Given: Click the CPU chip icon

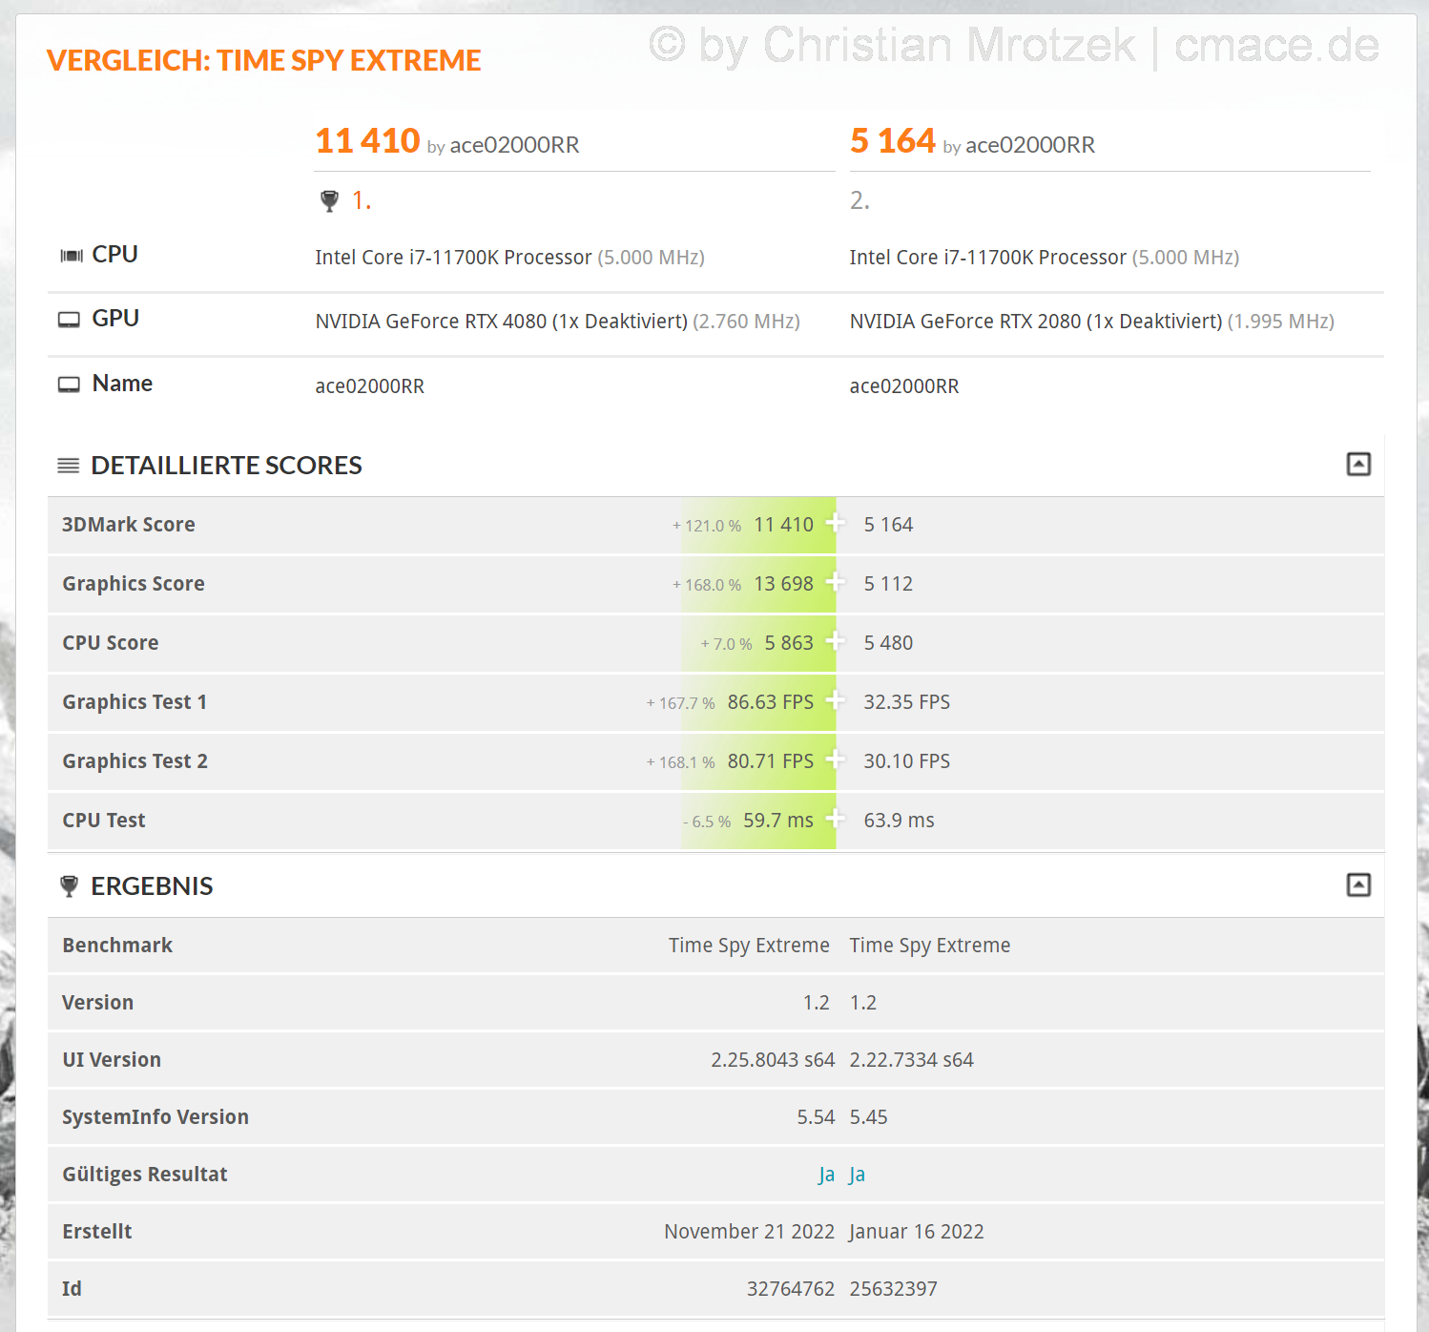Looking at the screenshot, I should click(x=72, y=256).
